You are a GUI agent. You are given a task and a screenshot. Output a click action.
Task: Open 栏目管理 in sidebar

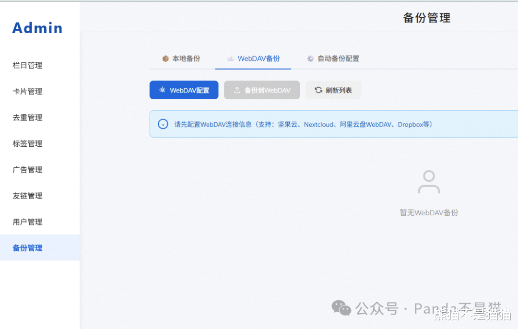(x=27, y=65)
